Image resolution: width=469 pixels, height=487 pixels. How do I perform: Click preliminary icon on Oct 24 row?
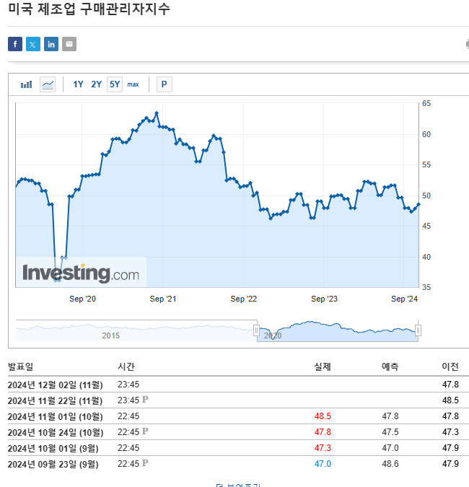[145, 431]
